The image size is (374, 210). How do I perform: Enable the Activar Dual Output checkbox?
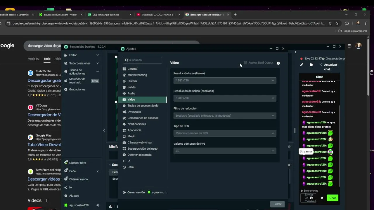(245, 63)
